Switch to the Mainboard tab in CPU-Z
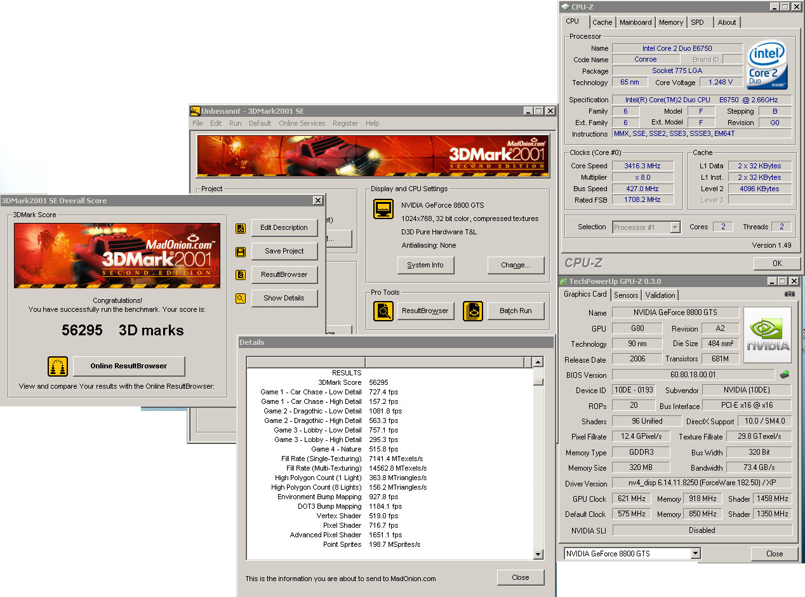This screenshot has height=597, width=805. 635,22
